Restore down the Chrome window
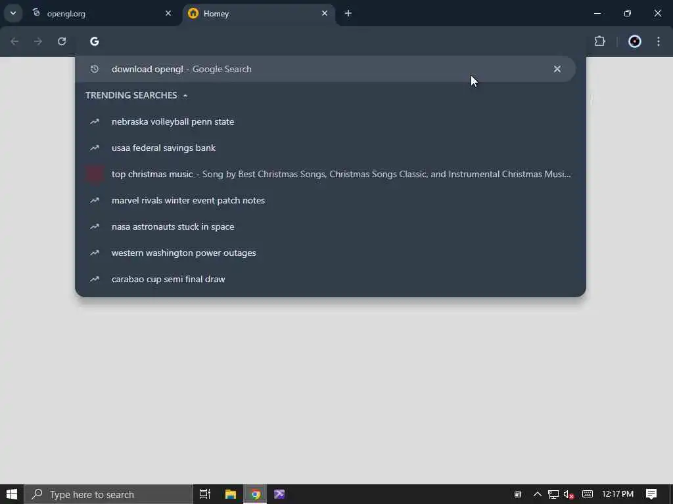Image resolution: width=673 pixels, height=504 pixels. (x=628, y=13)
